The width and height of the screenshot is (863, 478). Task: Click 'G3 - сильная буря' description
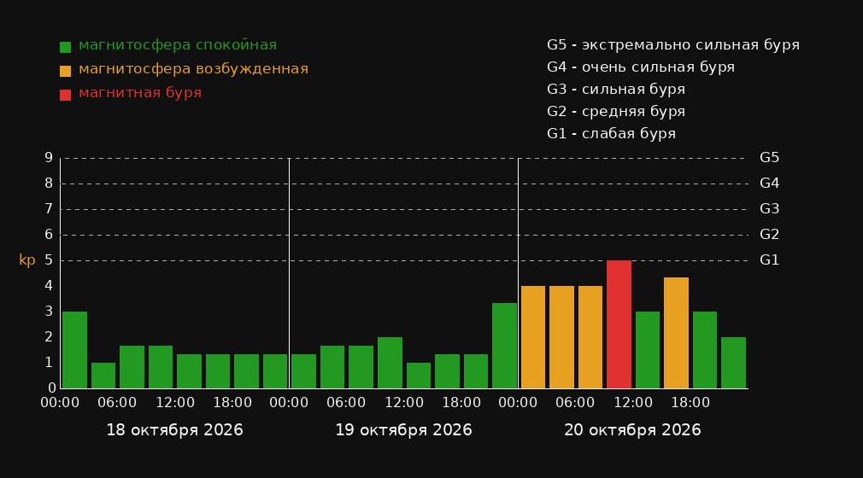coord(616,89)
